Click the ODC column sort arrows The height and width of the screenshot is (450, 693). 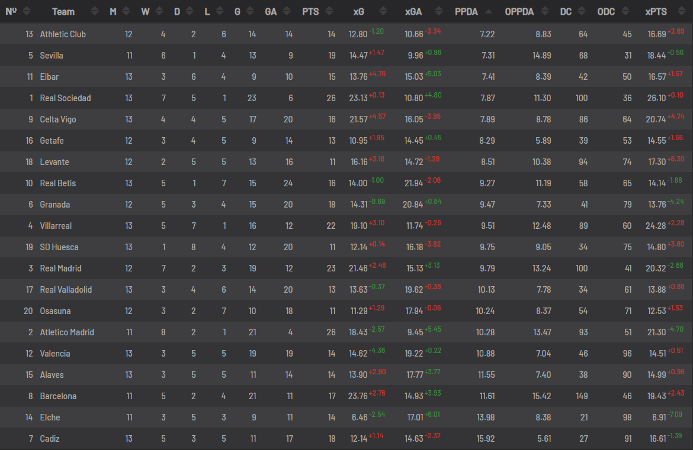pyautogui.click(x=625, y=11)
